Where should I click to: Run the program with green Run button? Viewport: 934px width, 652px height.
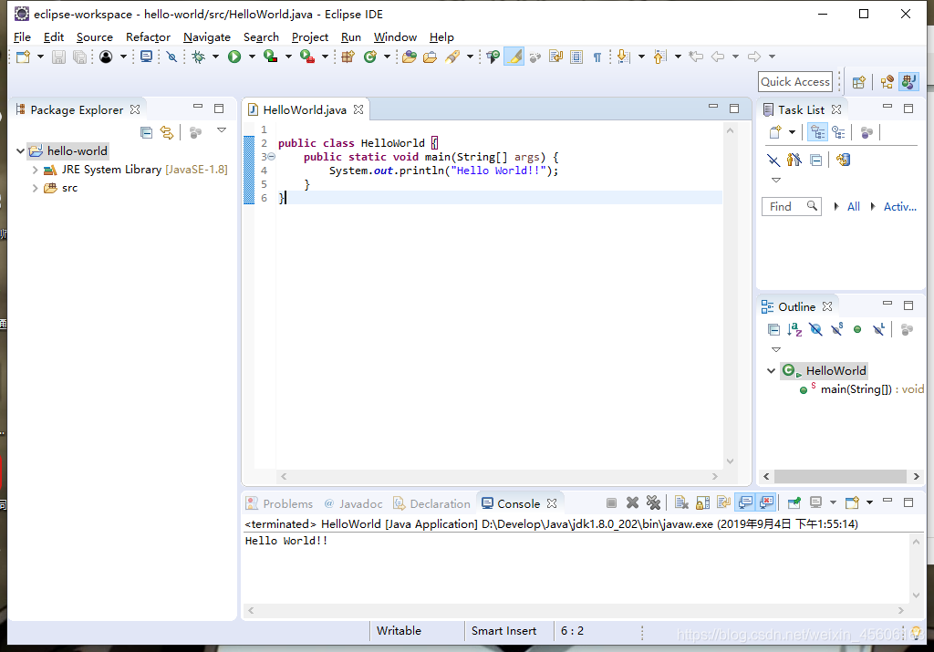(x=234, y=57)
